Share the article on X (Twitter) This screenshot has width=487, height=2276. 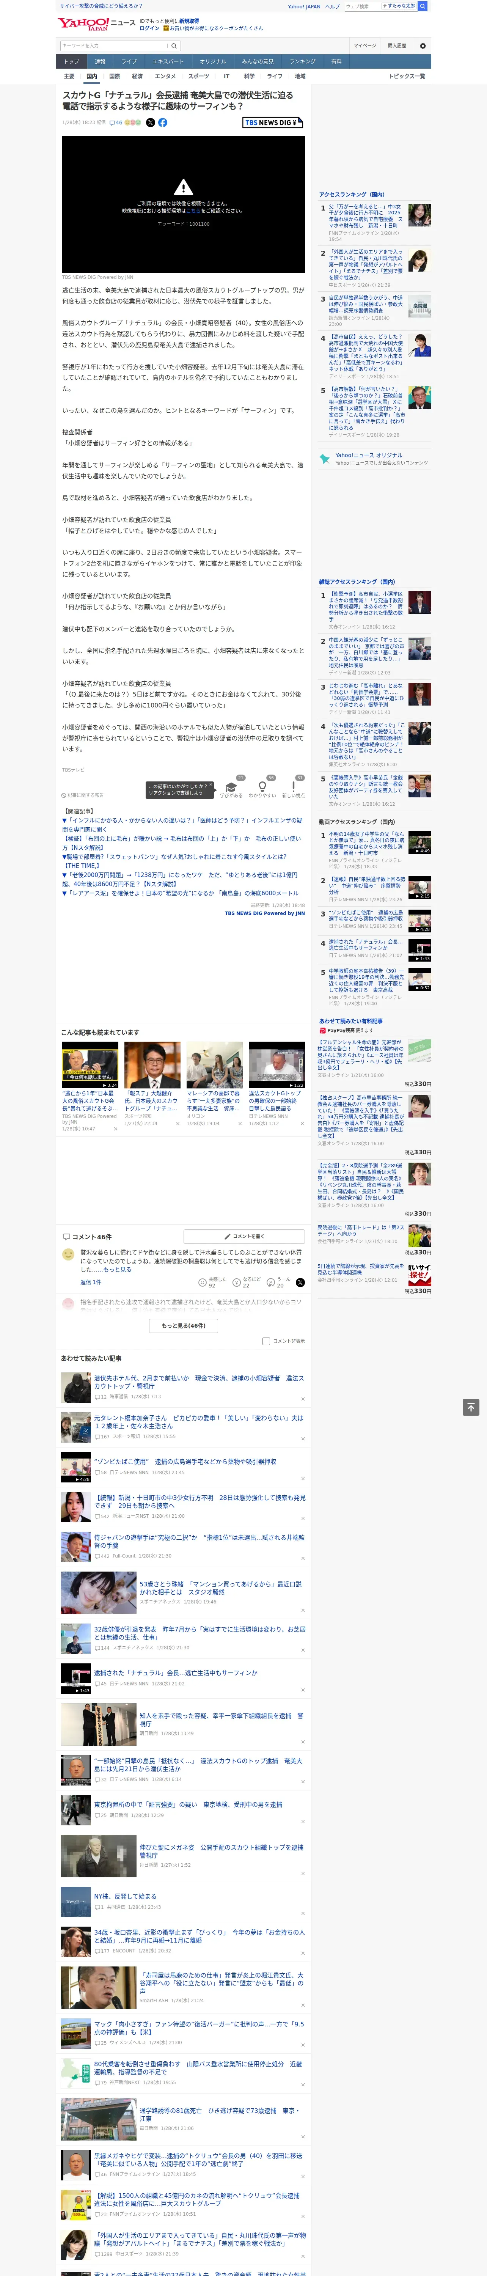coord(150,123)
